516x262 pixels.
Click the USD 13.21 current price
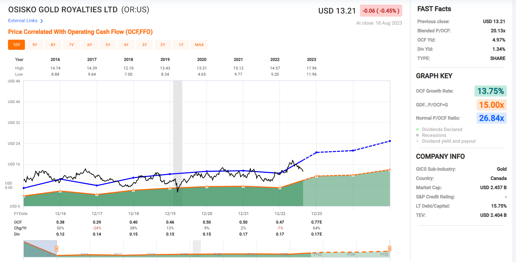tap(337, 11)
